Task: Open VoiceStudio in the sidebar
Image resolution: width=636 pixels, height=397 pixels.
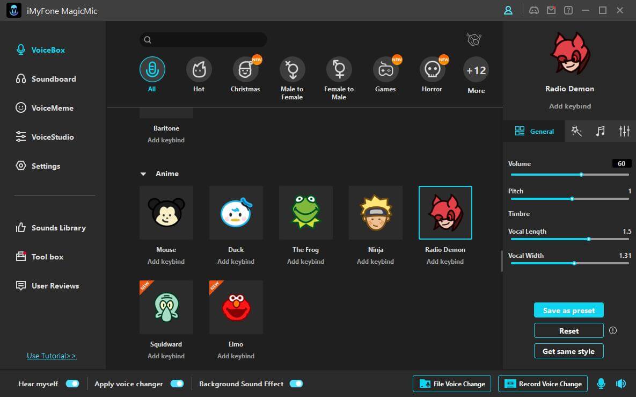Action: pos(45,137)
